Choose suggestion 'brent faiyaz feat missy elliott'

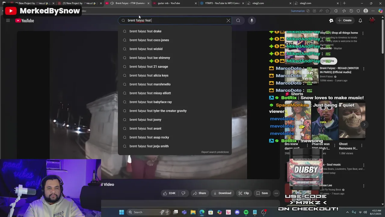175,93
